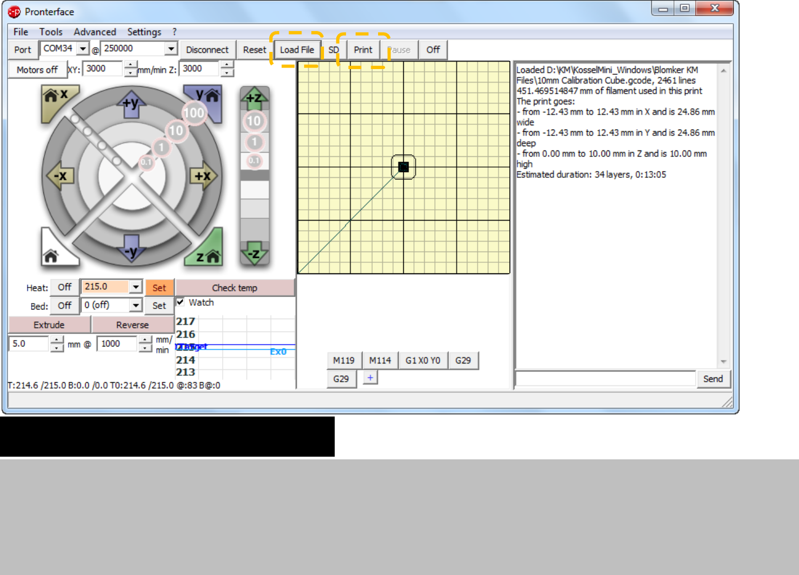Open the 215.0 heat temperature dropdown

136,287
